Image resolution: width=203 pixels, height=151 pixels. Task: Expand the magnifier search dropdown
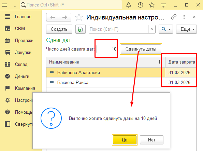[166, 29]
